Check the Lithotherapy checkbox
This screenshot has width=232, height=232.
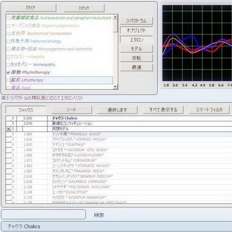8,80
